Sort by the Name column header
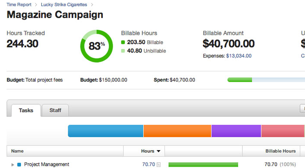 coord(17,151)
